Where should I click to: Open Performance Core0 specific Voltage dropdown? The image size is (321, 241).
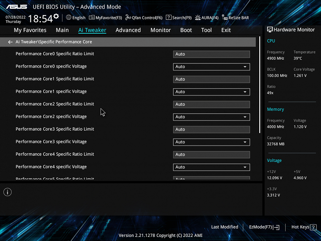(212, 67)
